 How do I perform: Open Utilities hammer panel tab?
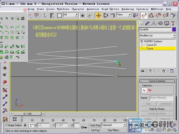tap(173, 23)
